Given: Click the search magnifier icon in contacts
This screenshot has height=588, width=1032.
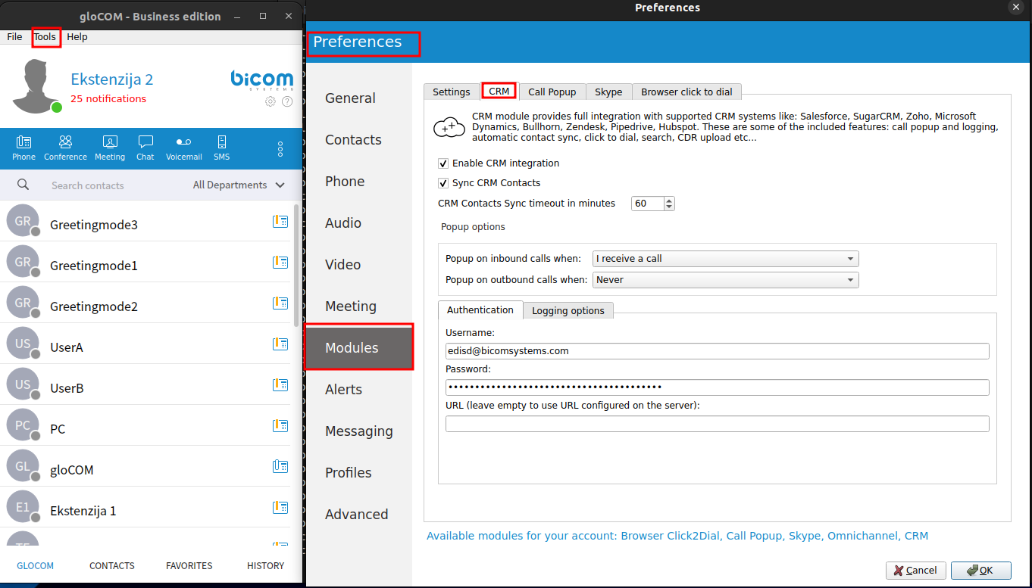Looking at the screenshot, I should pos(23,185).
